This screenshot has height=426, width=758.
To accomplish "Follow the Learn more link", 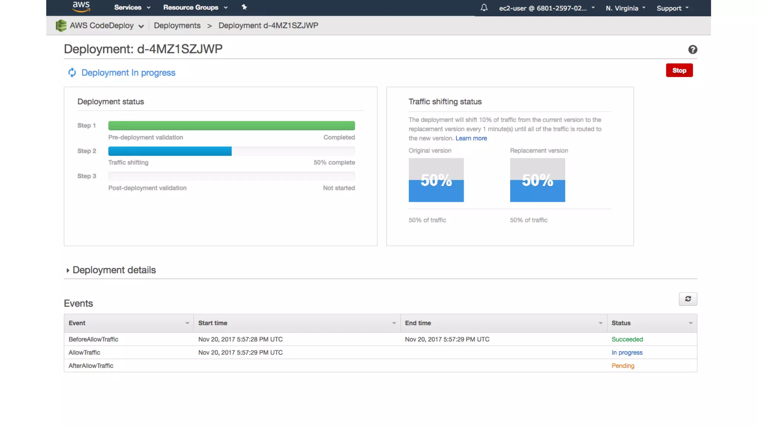I will 471,138.
